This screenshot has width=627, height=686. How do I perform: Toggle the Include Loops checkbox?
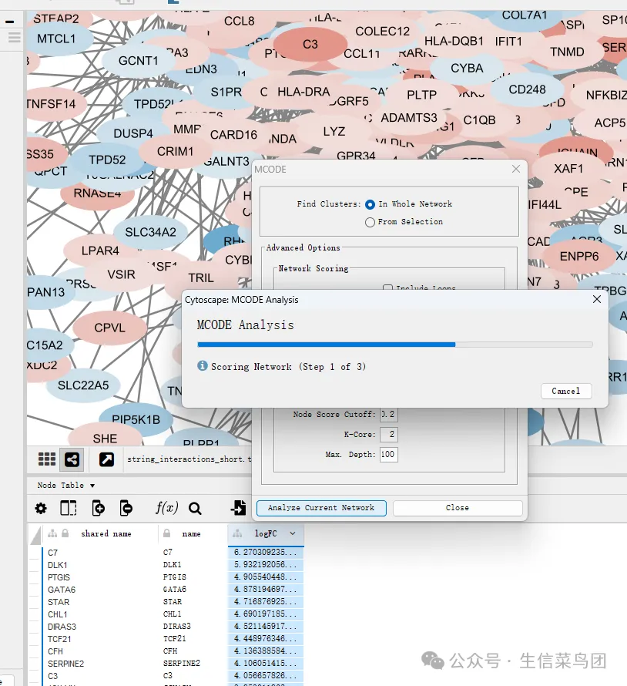click(x=387, y=288)
